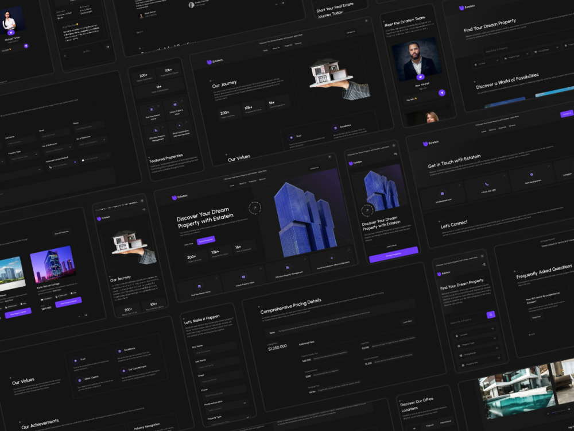Image resolution: width=574 pixels, height=431 pixels.
Task: Click the Estatein logo on the central home screen
Action: [179, 197]
